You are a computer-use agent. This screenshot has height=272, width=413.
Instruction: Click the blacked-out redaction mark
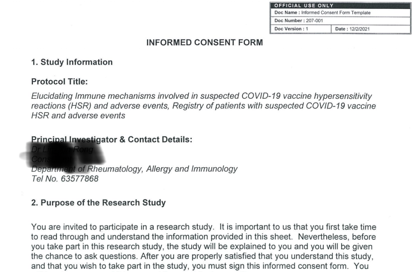(63, 155)
